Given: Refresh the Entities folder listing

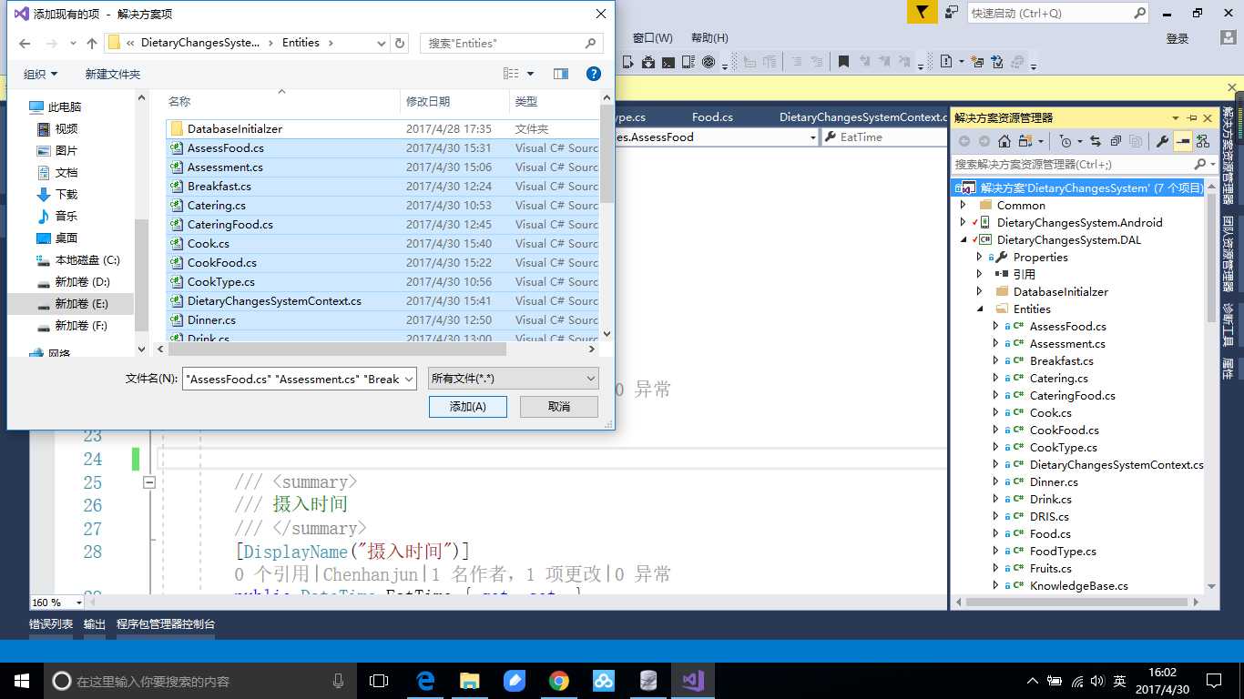Looking at the screenshot, I should (x=401, y=43).
